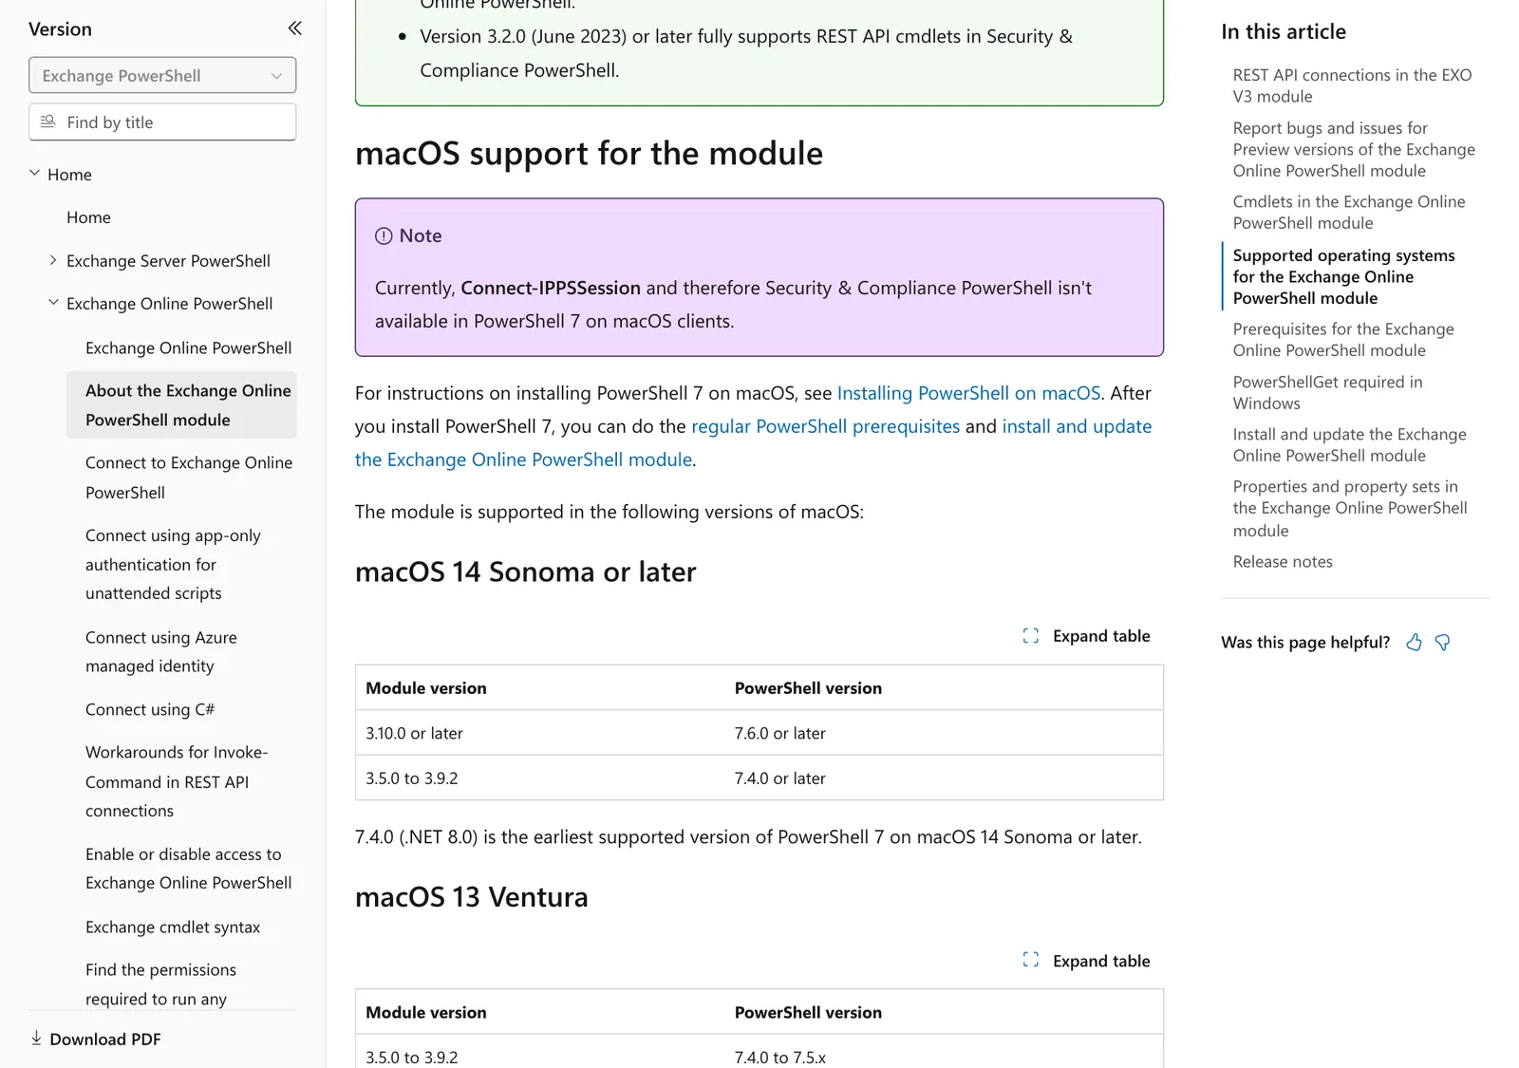
Task: Click the expand icon above the Ventura table
Action: click(x=1031, y=961)
